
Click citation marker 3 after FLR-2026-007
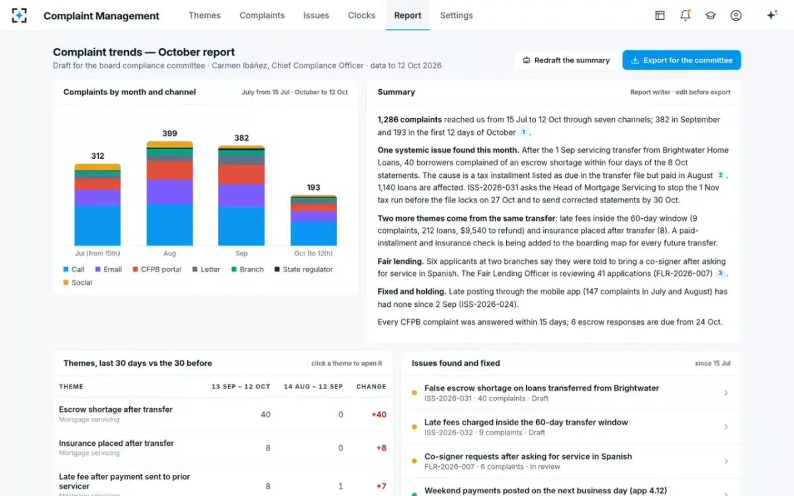pyautogui.click(x=721, y=273)
